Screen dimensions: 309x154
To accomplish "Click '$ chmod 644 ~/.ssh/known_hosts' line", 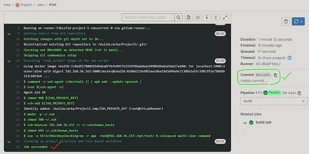I will (51, 131).
